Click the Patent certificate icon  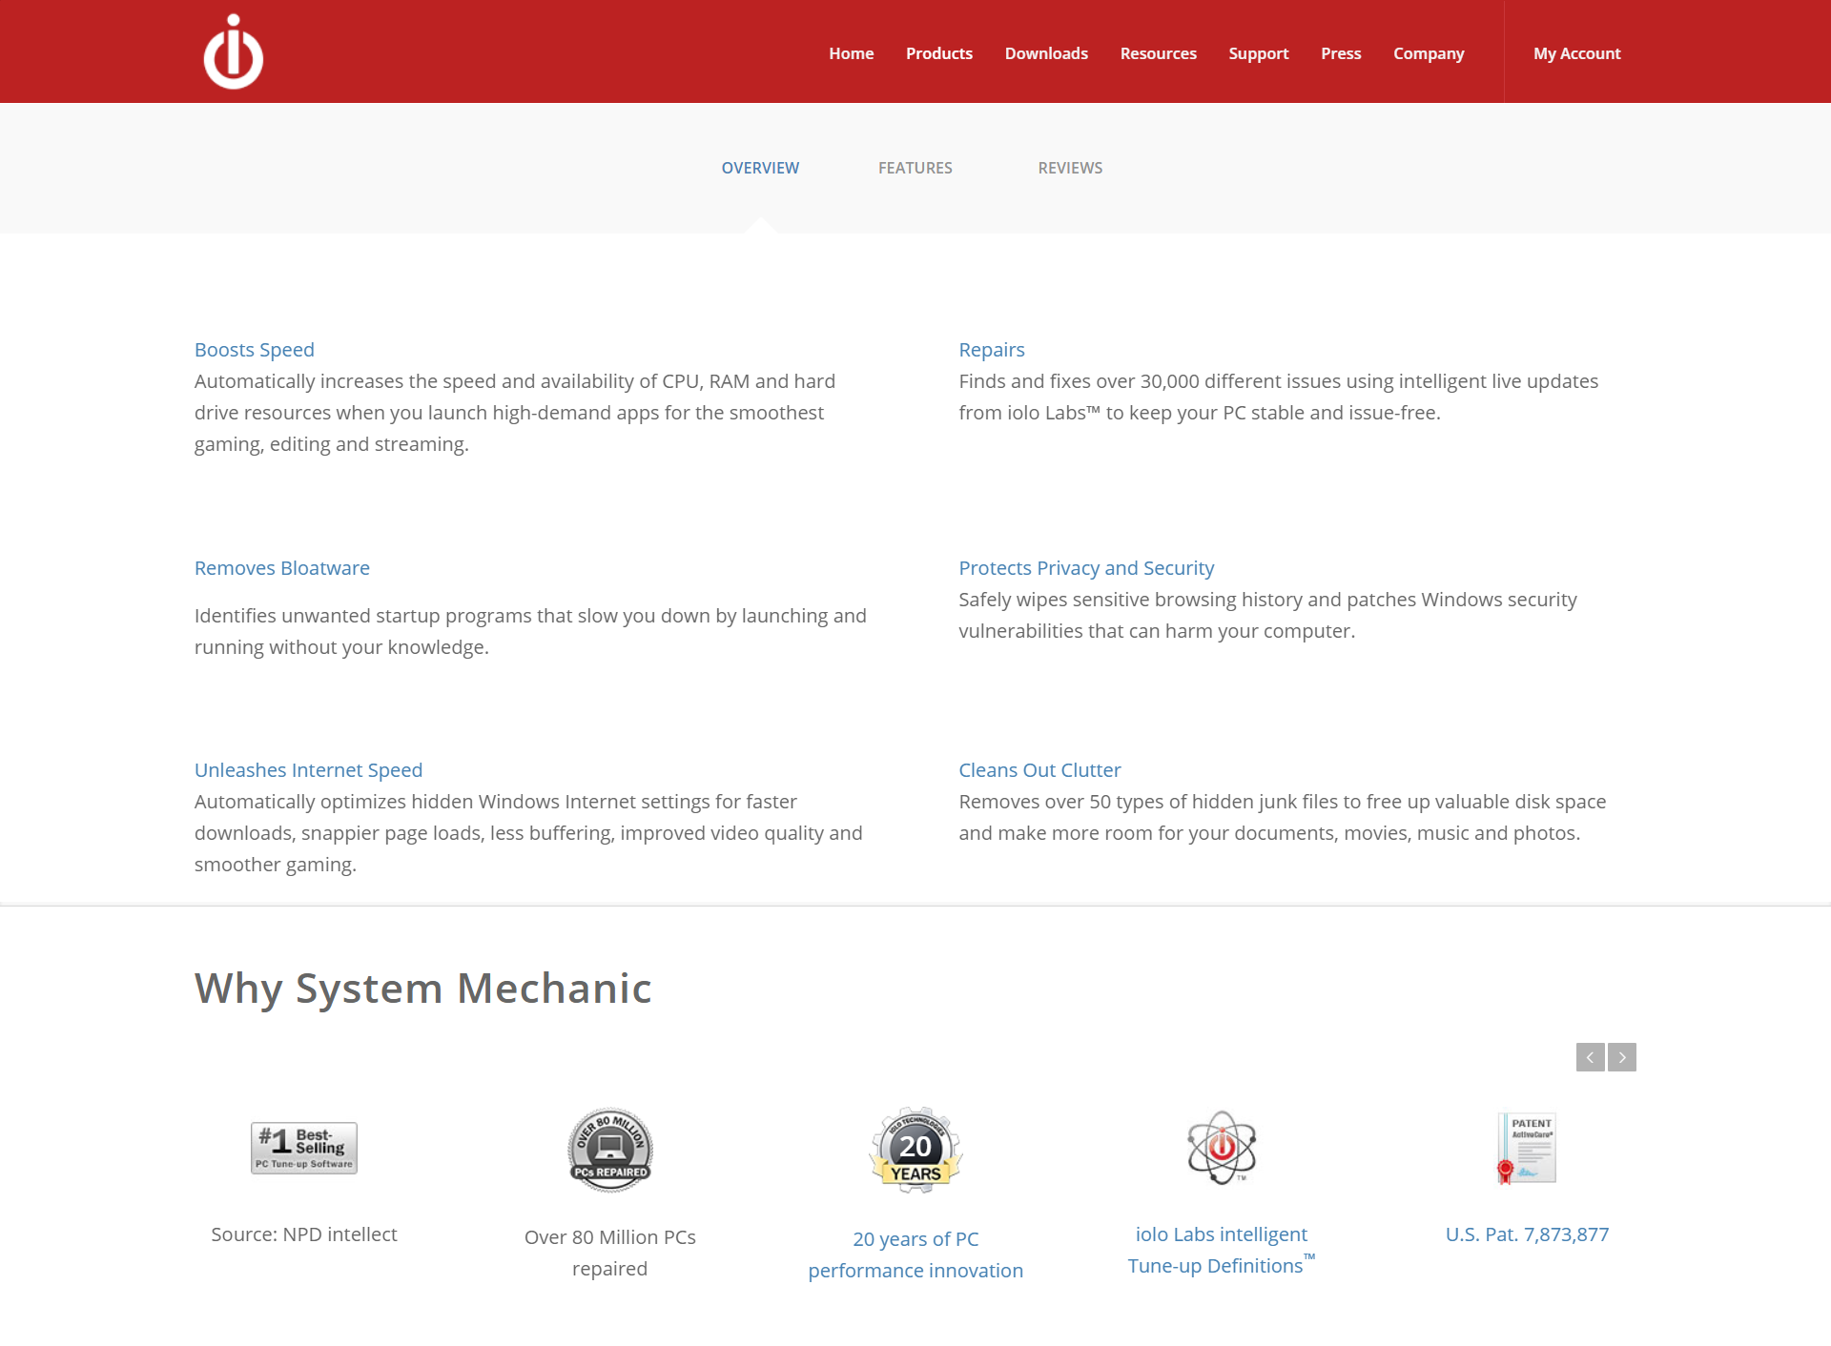1527,1148
